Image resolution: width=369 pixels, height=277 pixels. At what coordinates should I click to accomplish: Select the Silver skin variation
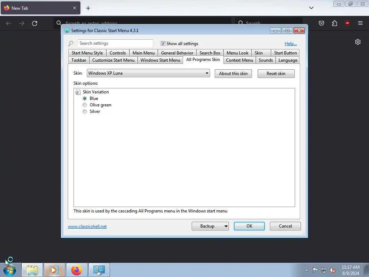(x=85, y=111)
